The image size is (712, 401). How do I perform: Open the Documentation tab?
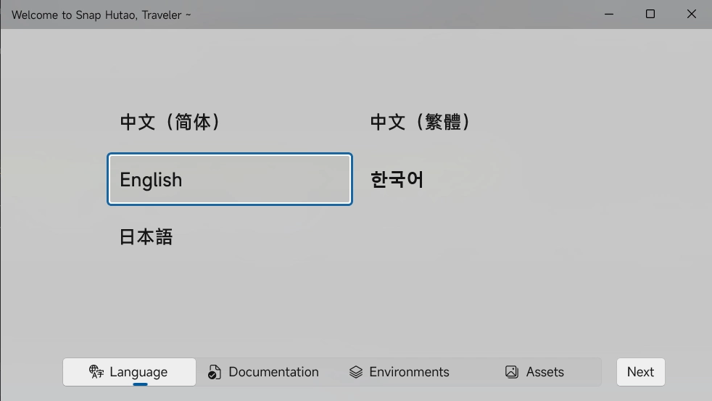tap(263, 372)
